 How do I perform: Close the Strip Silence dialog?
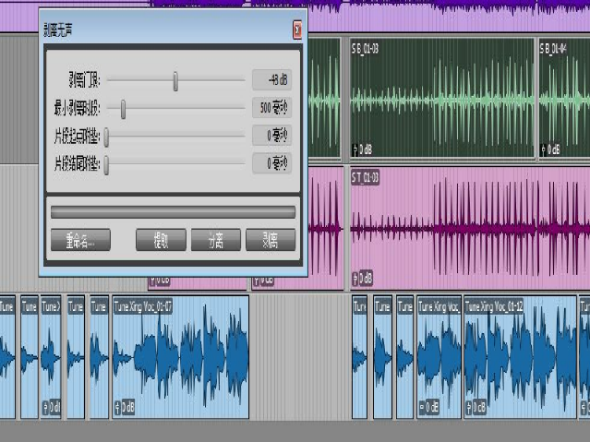[297, 31]
